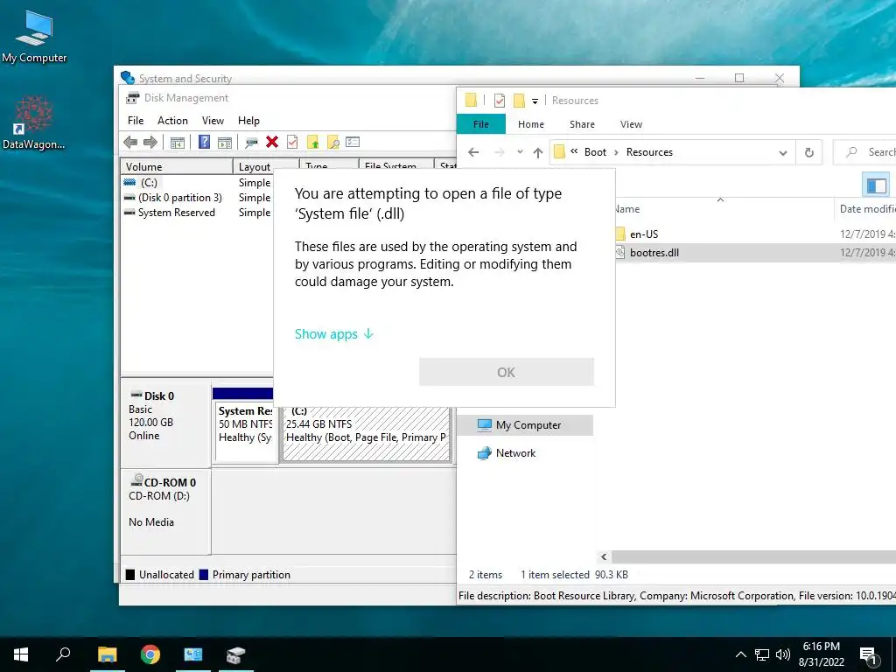Image resolution: width=896 pixels, height=672 pixels.
Task: Go forward in File Explorer navigation
Action: [x=500, y=152]
